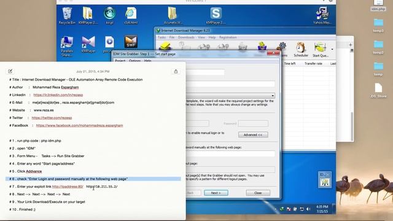Click the volume icon in Windows tray
This screenshot has width=393, height=221.
(x=308, y=209)
